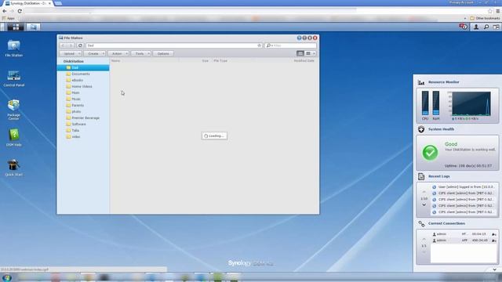Disconnect the first admin connection
This screenshot has width=502, height=282.
(494, 234)
